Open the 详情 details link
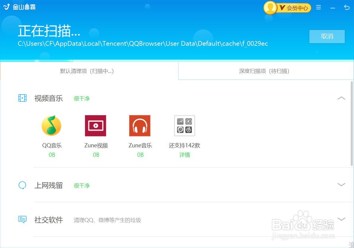 (x=185, y=155)
